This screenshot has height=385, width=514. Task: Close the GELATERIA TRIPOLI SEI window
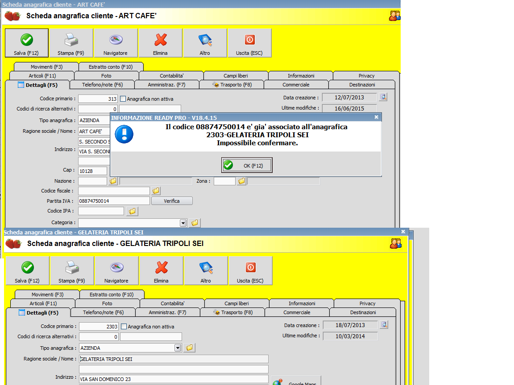click(403, 231)
